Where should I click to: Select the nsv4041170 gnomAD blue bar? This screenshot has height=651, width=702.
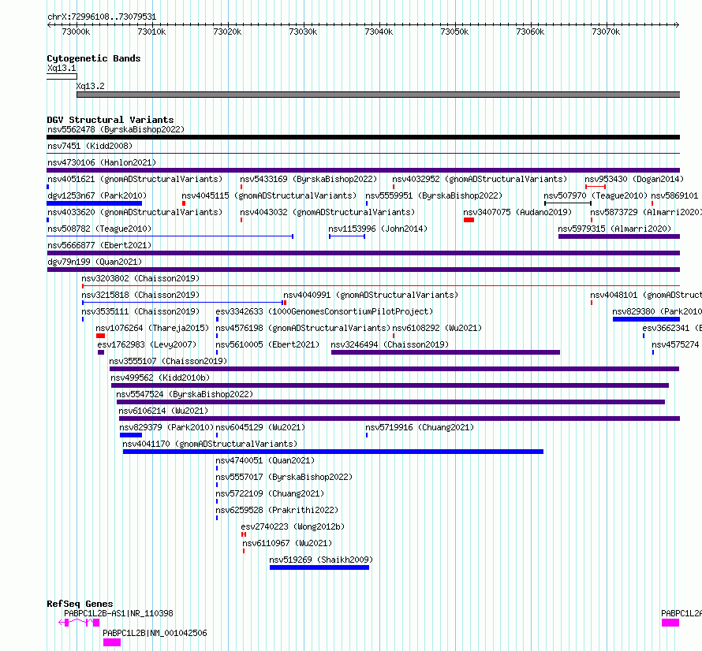coord(333,452)
